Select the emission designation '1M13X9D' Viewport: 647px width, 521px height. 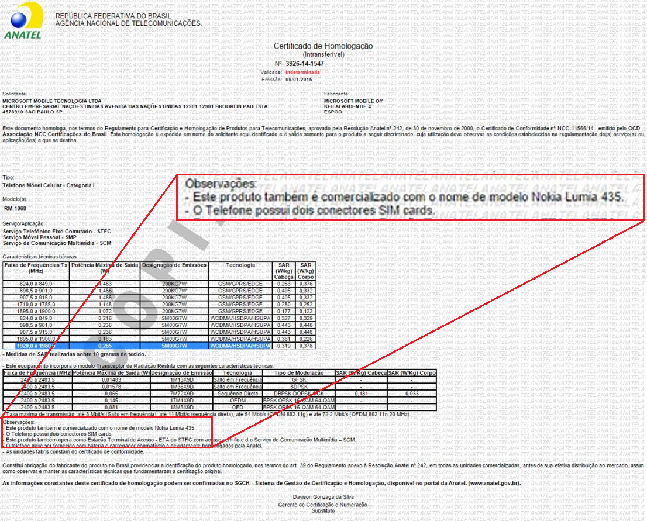coord(181,380)
